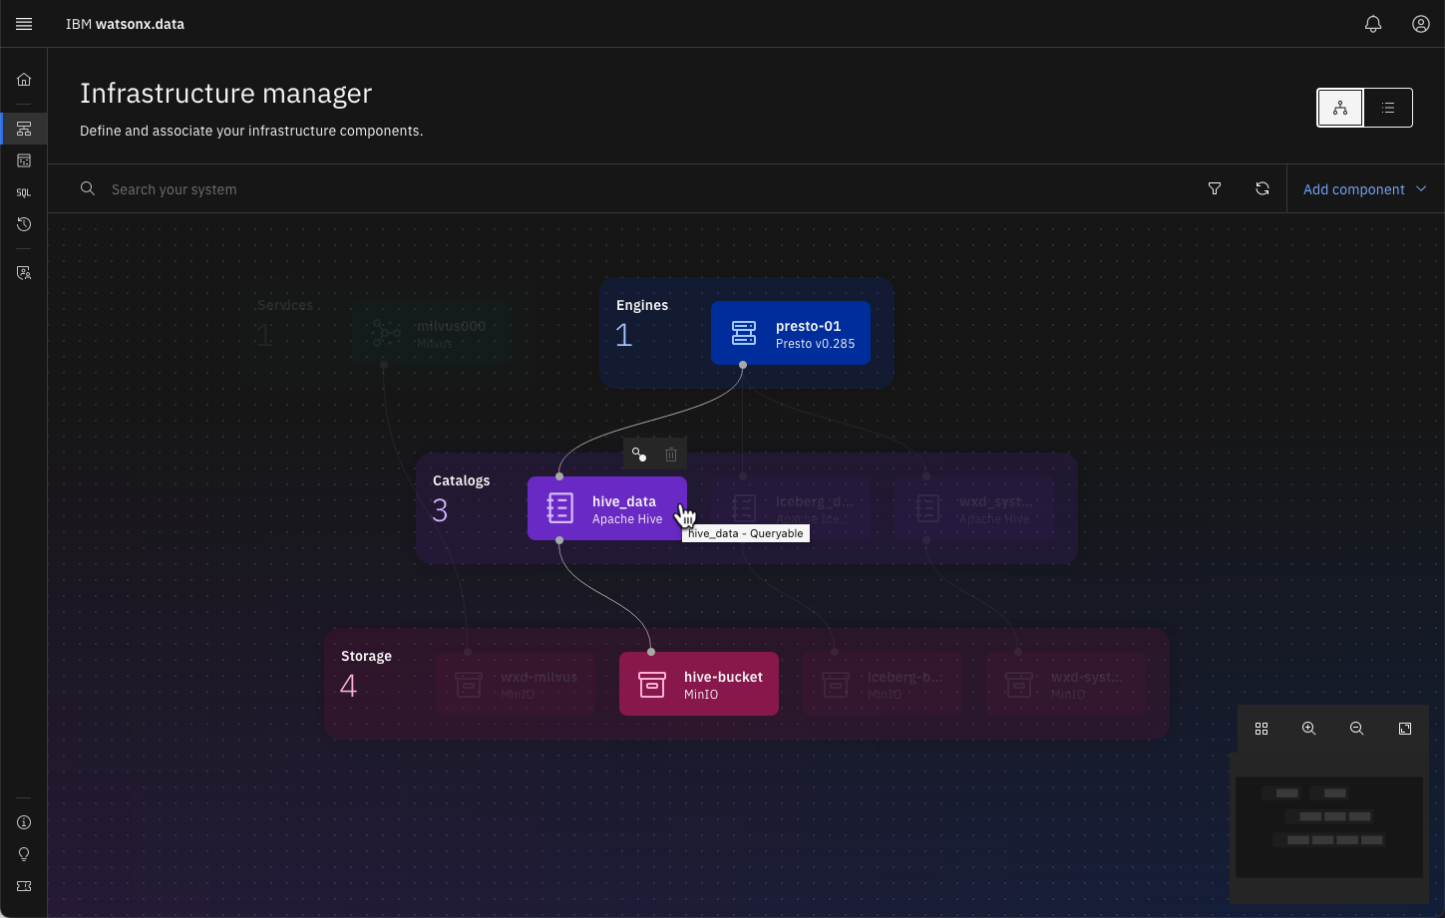Delete hive_data using the trash icon
This screenshot has width=1445, height=918.
click(x=671, y=455)
